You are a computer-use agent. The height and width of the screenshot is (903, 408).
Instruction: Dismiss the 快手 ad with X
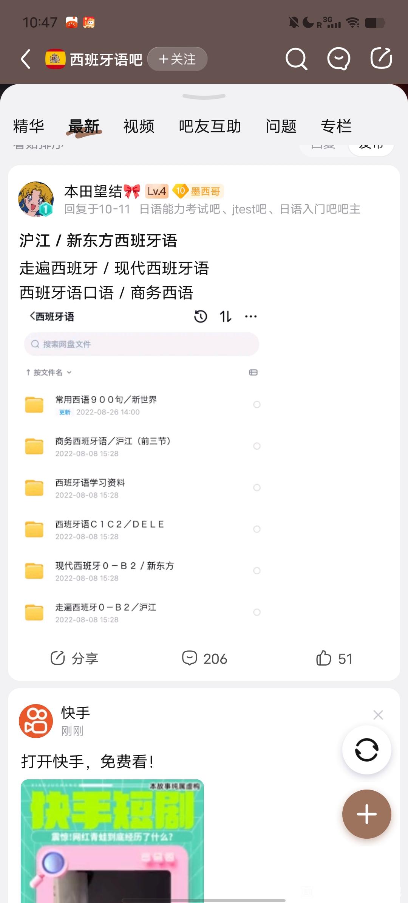pyautogui.click(x=378, y=715)
